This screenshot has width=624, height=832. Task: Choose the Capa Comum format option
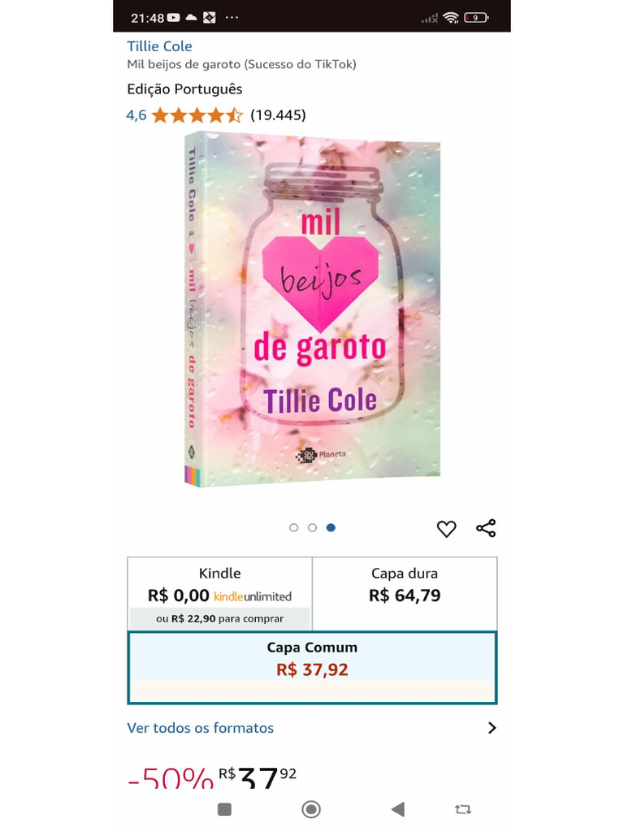312,668
